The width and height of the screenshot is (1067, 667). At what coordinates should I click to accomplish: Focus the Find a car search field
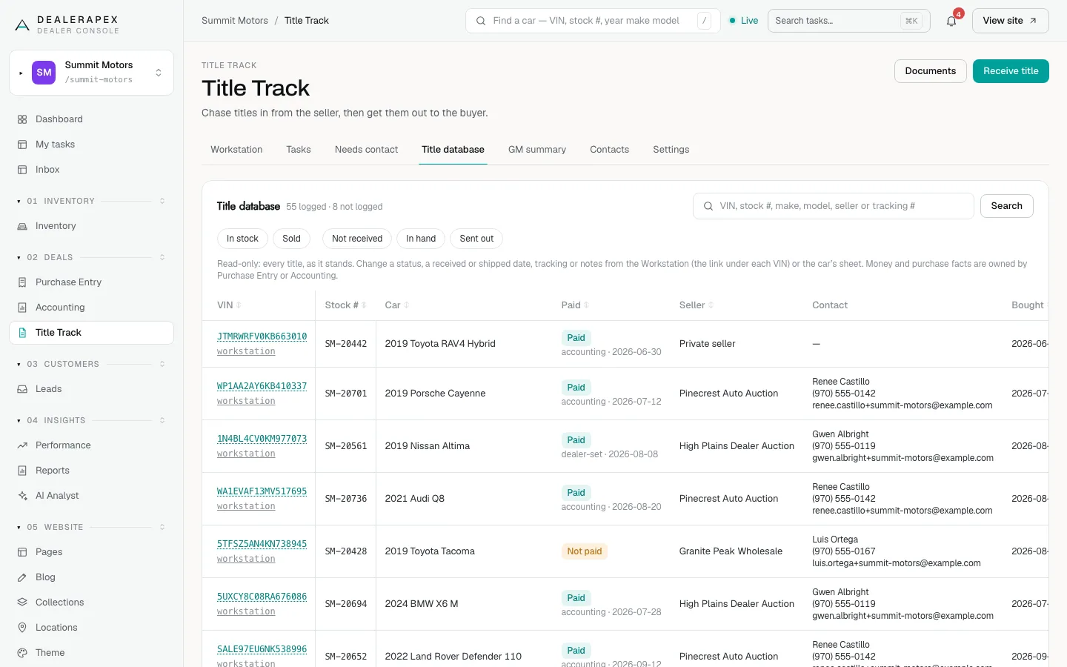pos(593,21)
